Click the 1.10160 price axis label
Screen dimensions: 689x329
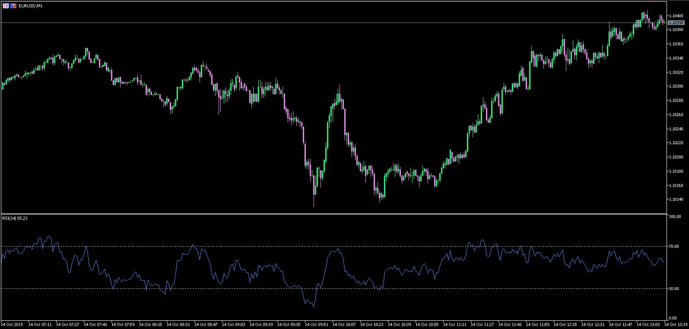(x=676, y=186)
